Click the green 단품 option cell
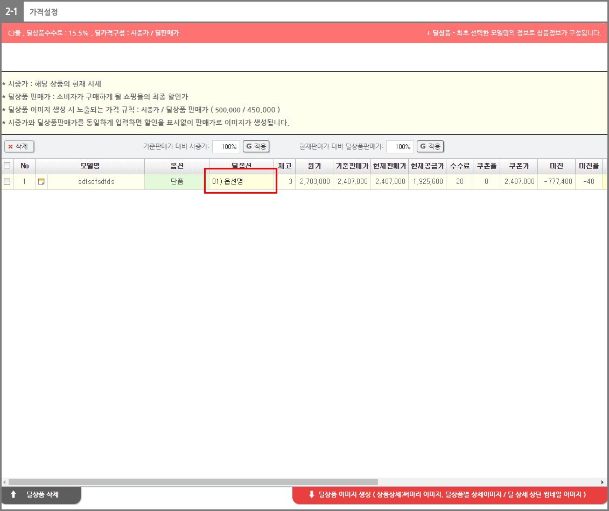Image resolution: width=609 pixels, height=511 pixels. tap(177, 182)
